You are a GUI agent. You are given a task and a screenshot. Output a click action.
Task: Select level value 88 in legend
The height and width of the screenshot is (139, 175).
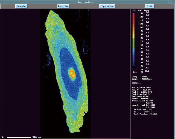pos(142,34)
